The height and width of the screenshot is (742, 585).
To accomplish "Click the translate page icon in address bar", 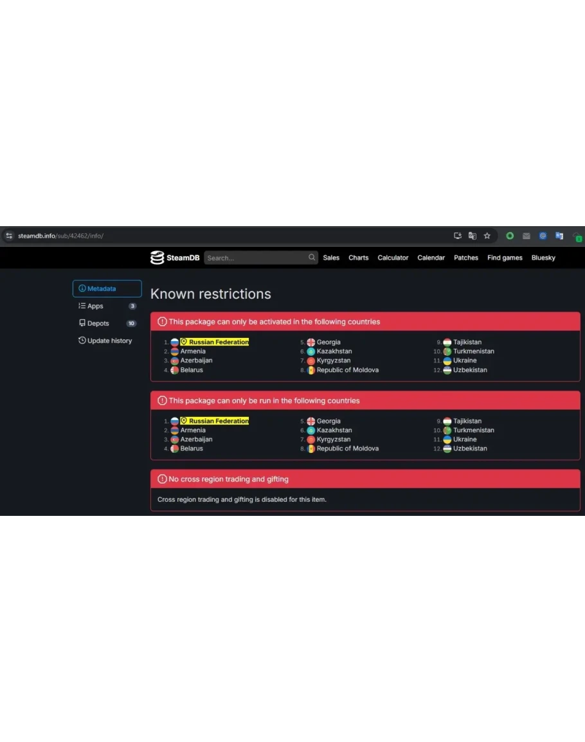I will 473,236.
